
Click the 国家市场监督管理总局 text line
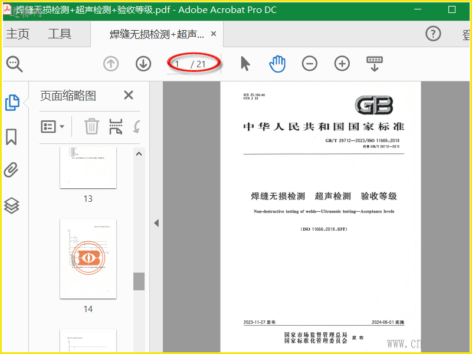[x=316, y=335]
